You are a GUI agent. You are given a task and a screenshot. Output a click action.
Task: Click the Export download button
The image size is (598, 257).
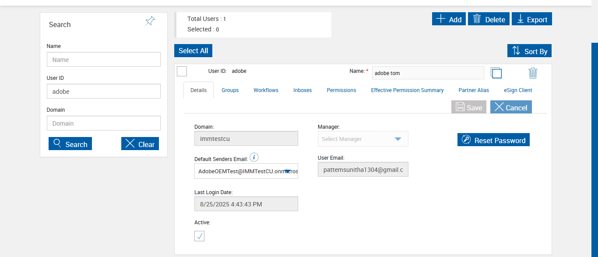click(x=532, y=19)
